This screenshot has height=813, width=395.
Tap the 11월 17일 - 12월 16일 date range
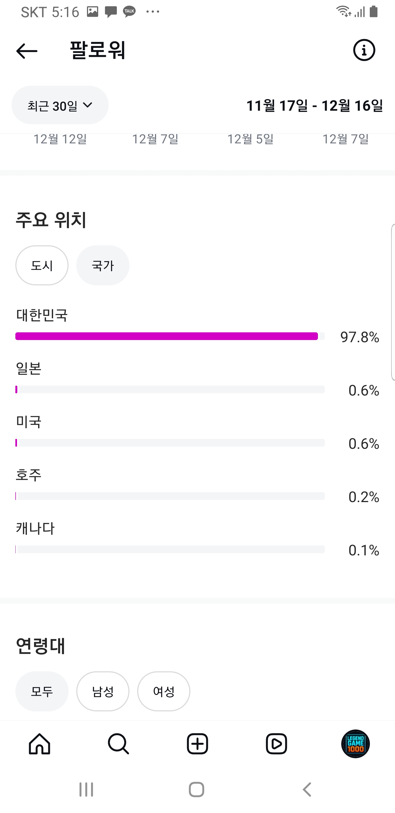(314, 106)
